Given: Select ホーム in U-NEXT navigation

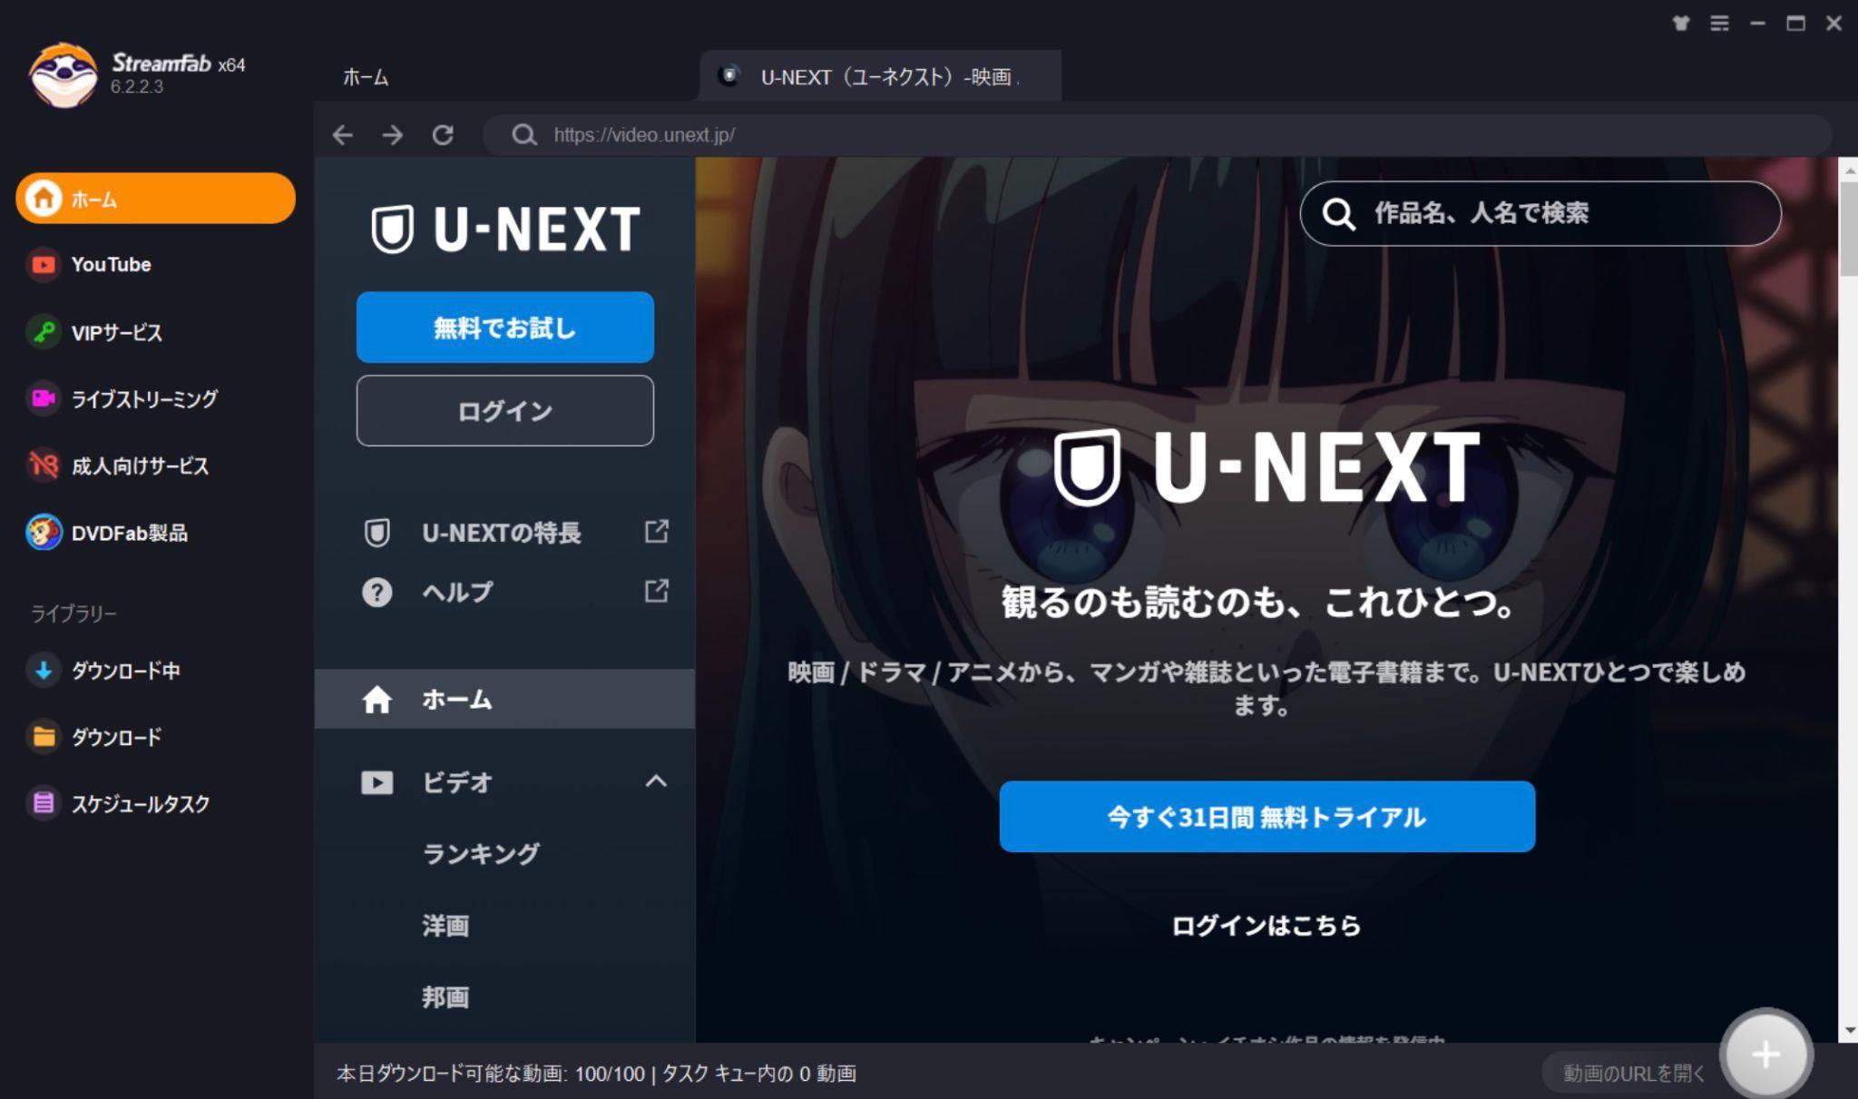Looking at the screenshot, I should pos(504,699).
